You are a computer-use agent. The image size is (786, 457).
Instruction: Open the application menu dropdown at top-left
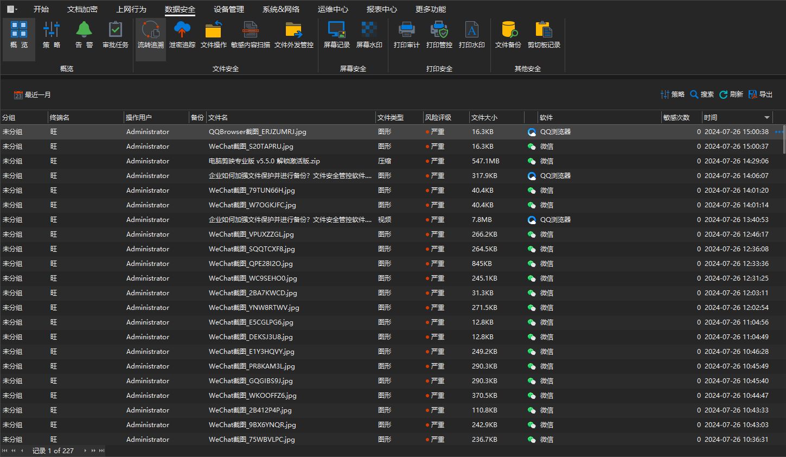point(12,9)
